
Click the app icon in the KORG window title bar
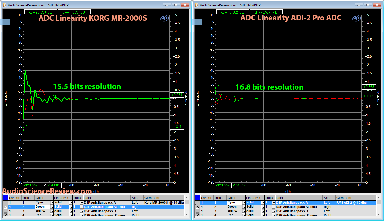pyautogui.click(x=5, y=5)
